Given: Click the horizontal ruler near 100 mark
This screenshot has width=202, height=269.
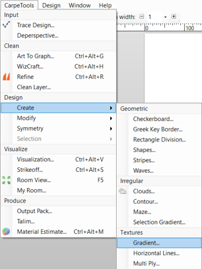Looking at the screenshot, I should [x=190, y=27].
